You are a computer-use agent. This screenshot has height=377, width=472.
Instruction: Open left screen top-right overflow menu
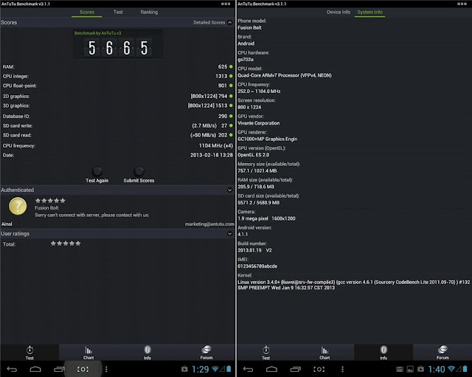coord(226,4)
